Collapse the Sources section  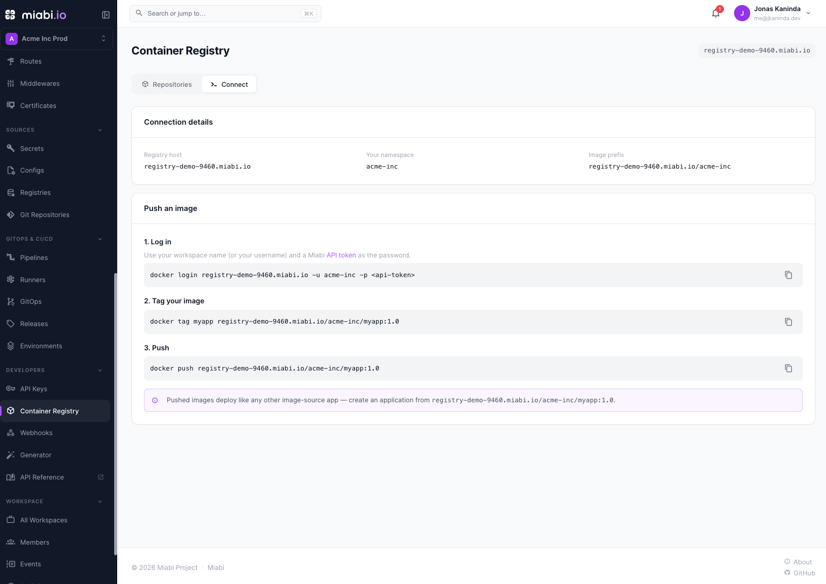click(x=100, y=130)
